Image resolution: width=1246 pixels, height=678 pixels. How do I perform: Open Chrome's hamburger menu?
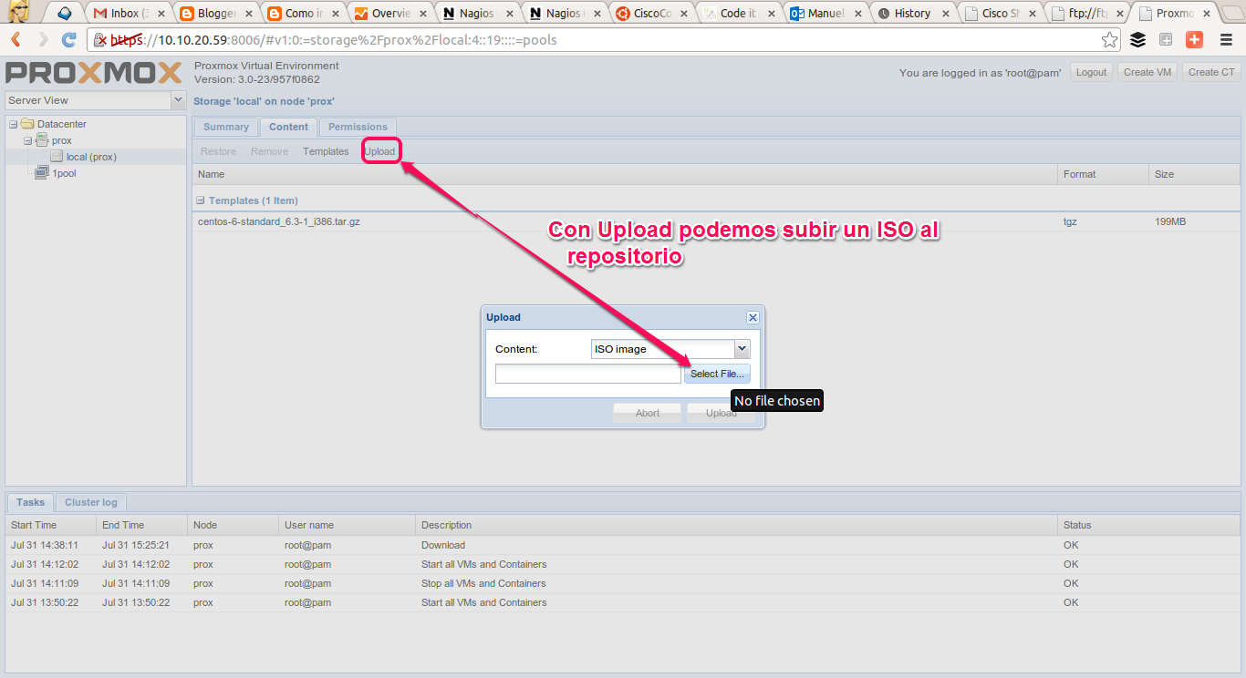[1226, 39]
